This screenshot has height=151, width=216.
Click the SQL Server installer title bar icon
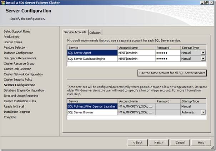point(3,3)
